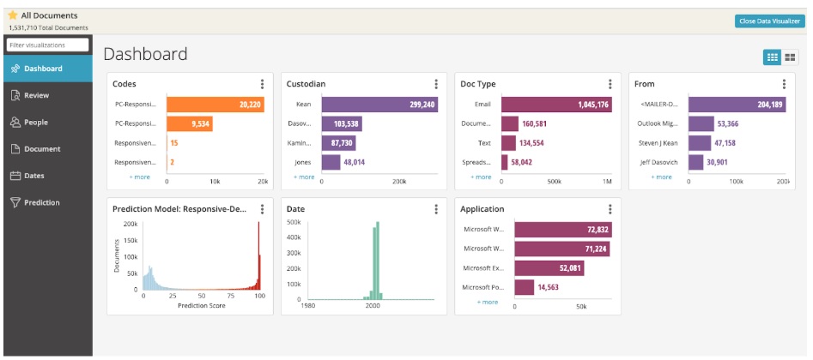Screen dimensions: 813x360
Task: Expand more entries in Doc Type widget
Action: (482, 177)
